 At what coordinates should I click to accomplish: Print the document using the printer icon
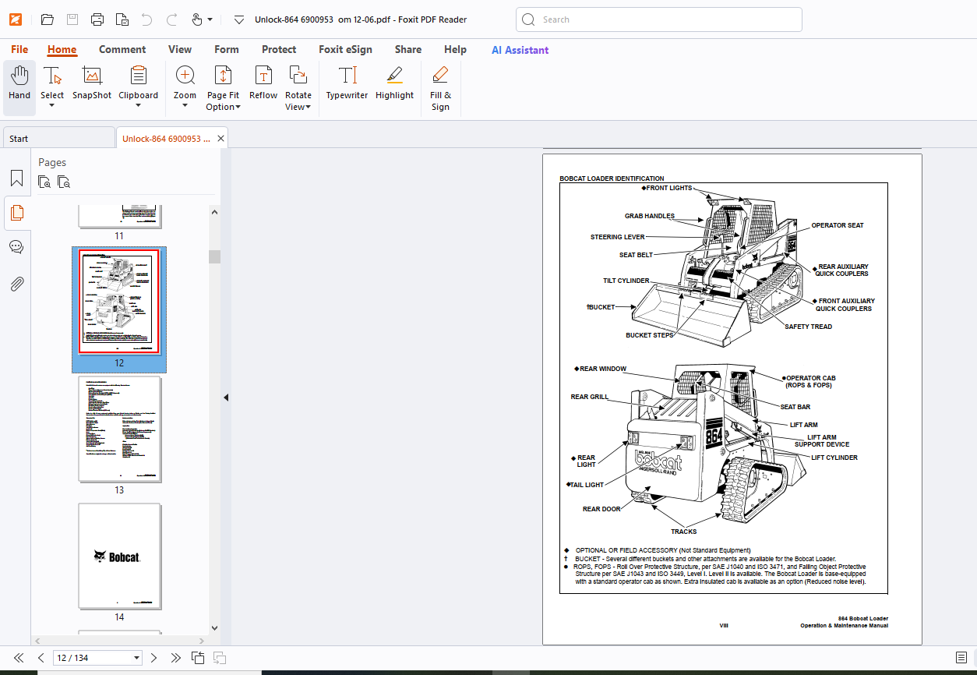click(x=97, y=19)
